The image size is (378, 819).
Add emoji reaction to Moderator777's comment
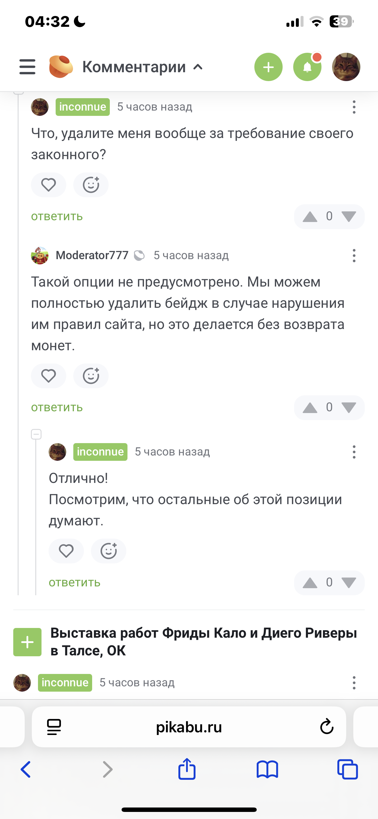(91, 376)
